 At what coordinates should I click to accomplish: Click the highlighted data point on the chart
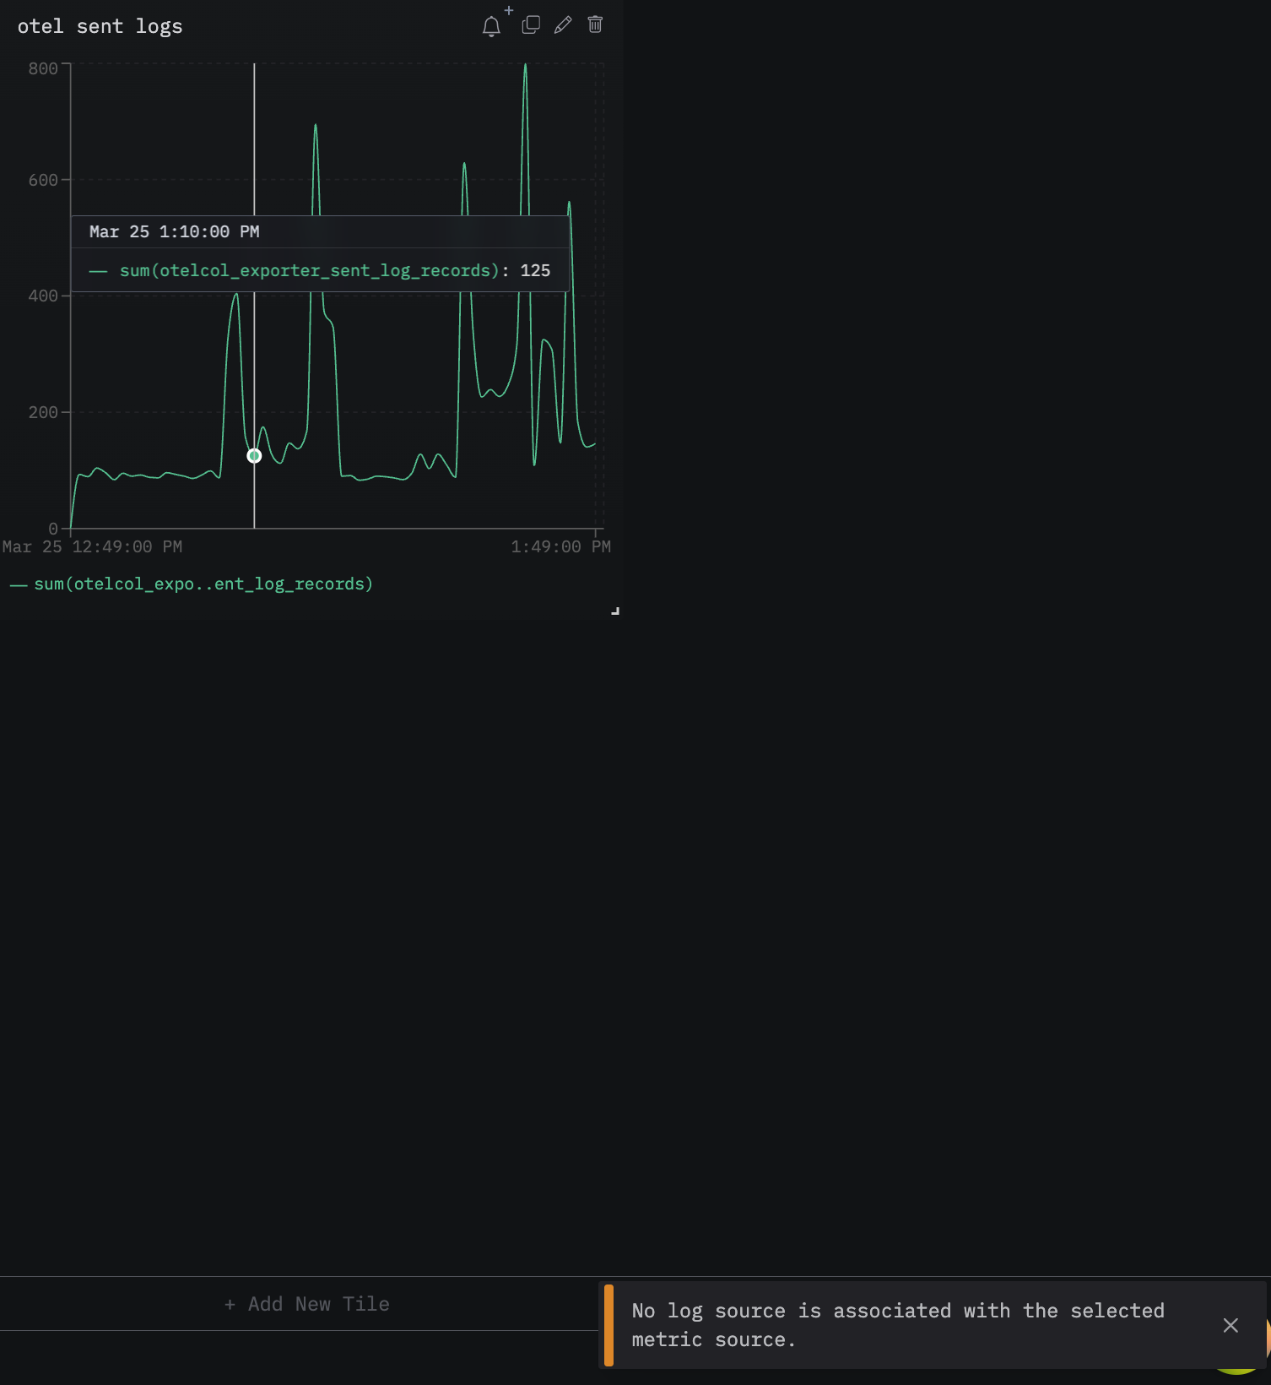pos(254,456)
